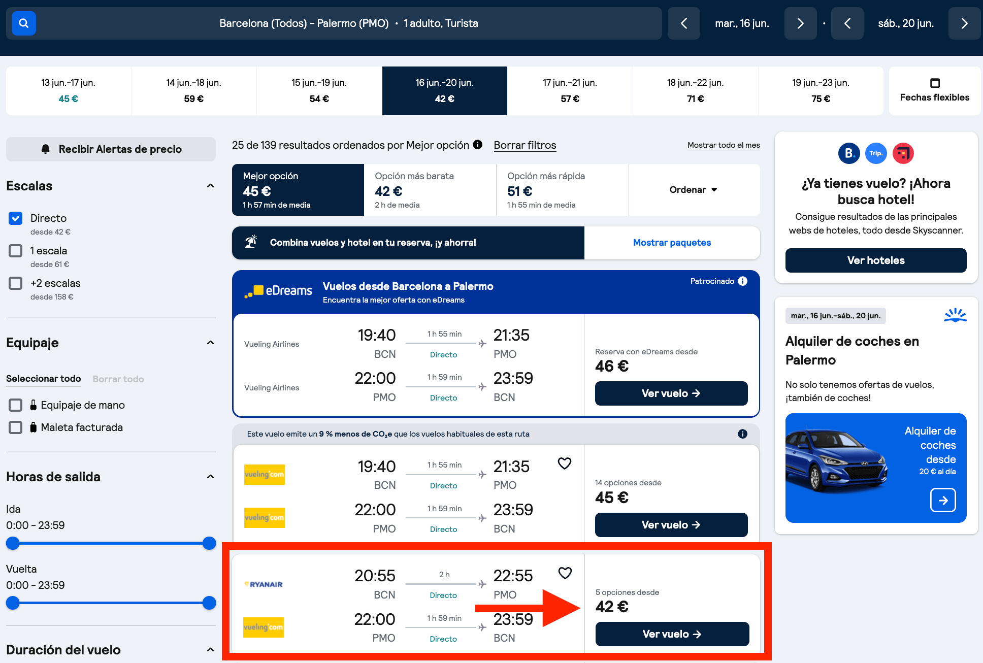Click the Borrar todo baggage link

[x=118, y=379]
